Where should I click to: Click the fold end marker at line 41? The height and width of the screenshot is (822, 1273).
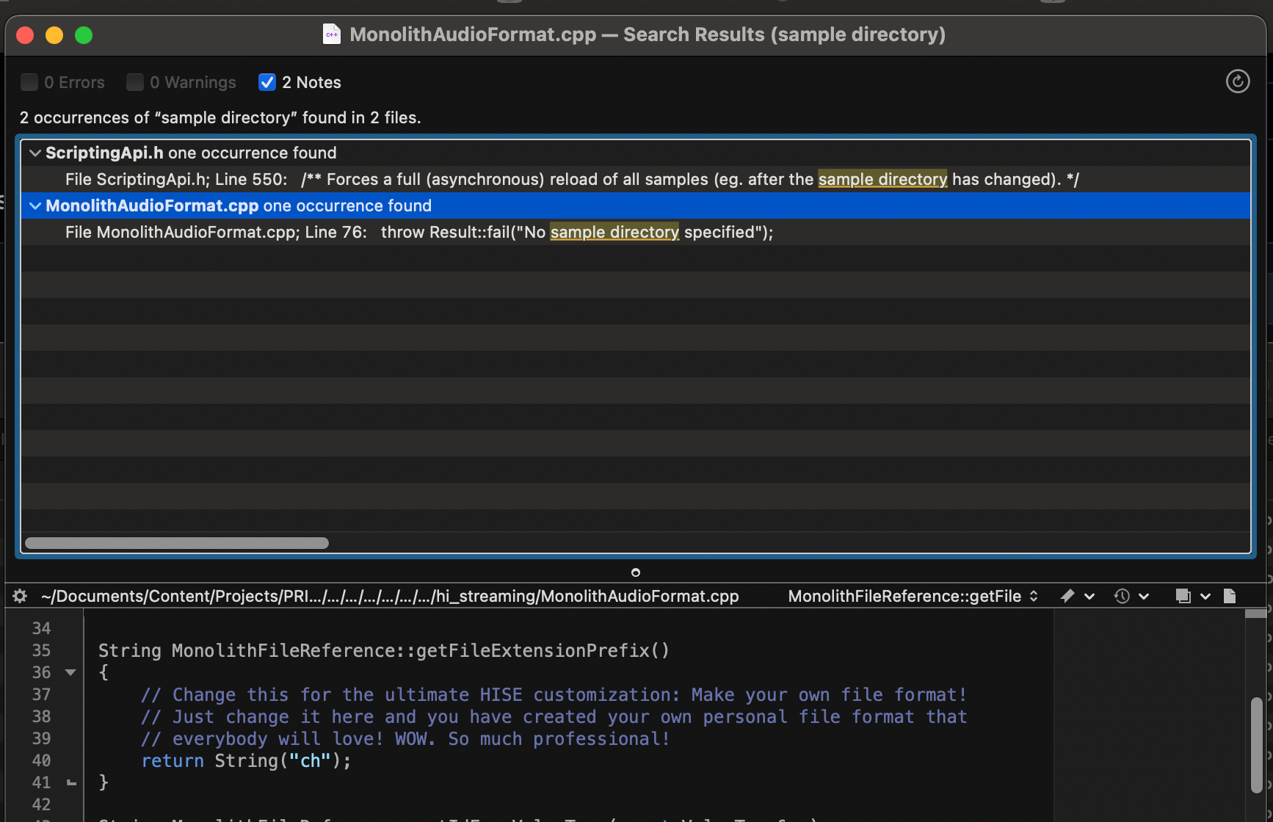click(x=71, y=783)
